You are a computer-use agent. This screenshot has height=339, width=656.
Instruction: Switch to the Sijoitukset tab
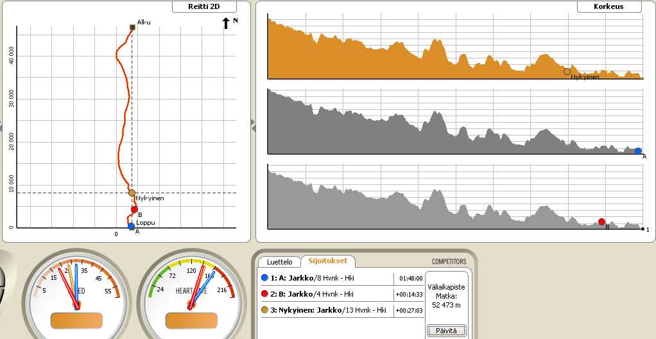click(327, 261)
